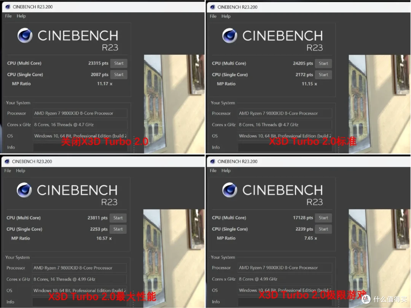Click Cinebench sphere logo in the 23315 pts window
The height and width of the screenshot is (308, 411).
pos(25,35)
